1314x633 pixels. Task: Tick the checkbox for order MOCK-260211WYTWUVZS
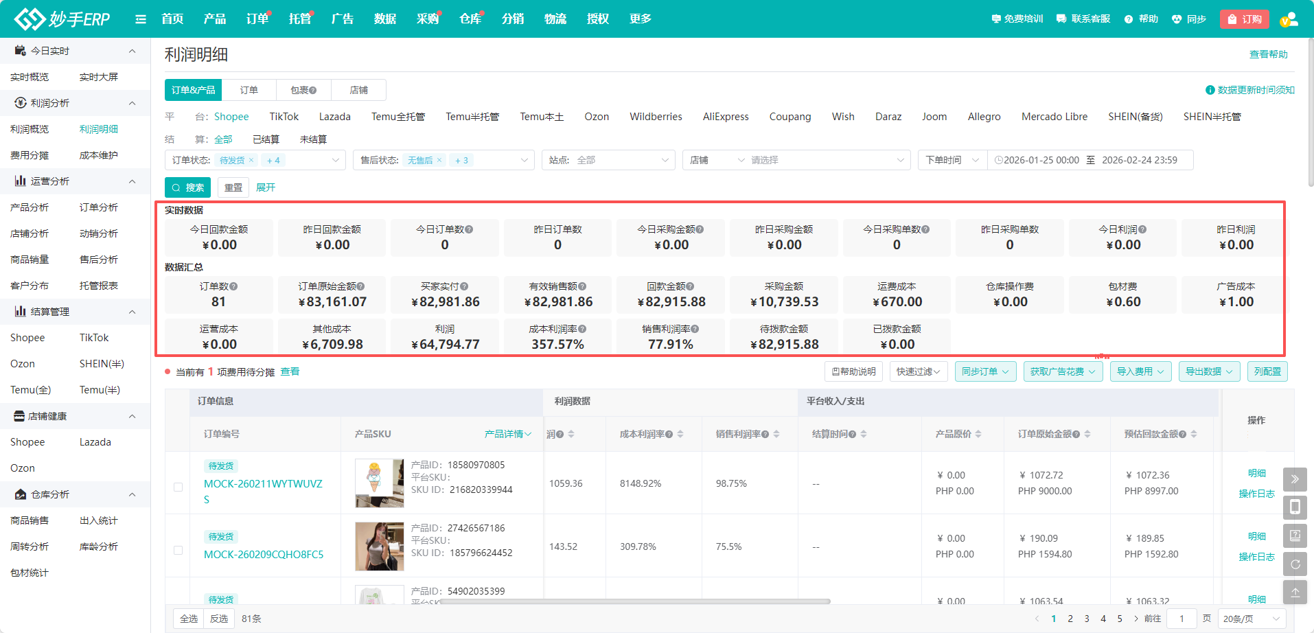[x=178, y=487]
